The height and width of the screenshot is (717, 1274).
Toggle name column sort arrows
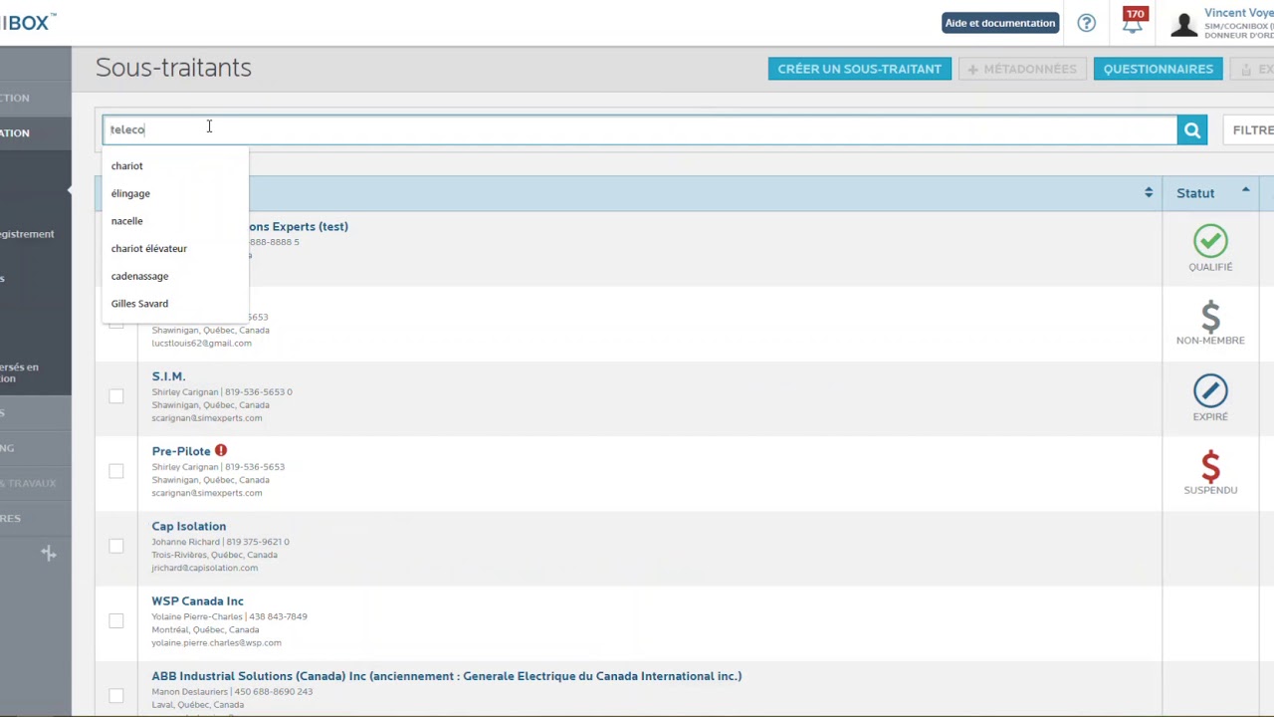pos(1148,192)
